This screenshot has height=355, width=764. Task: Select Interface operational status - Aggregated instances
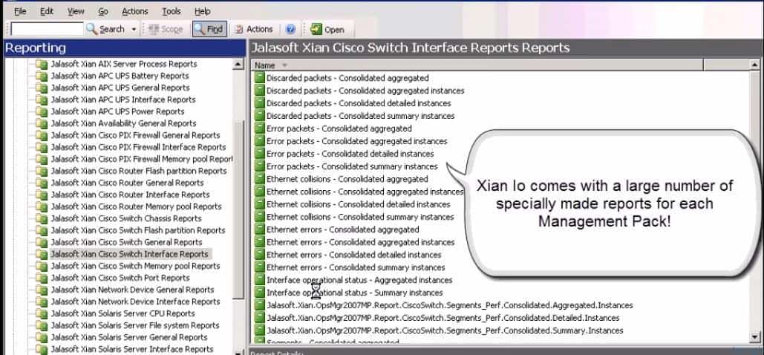[x=359, y=280]
